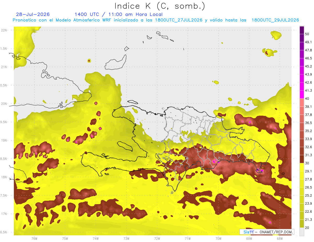314x242 pixels.
Task: Click the colorbar label '22.6'
Action: (x=309, y=212)
